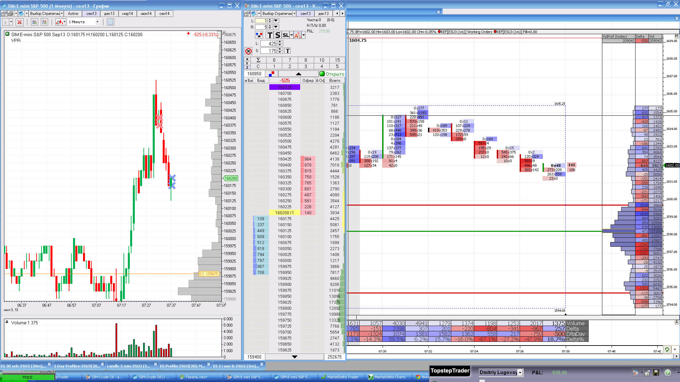Screen dimensions: 680x382
Task: Open the add indicator tool in chart toolbar
Action: click(x=34, y=22)
